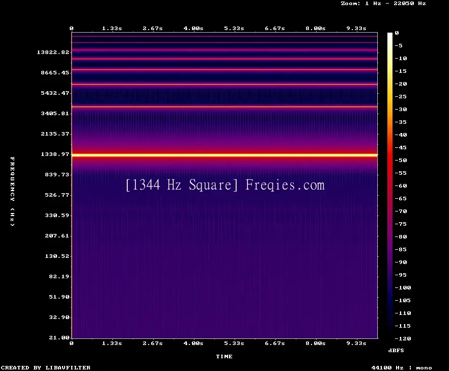Click the top 8.00s time label
Viewport: 449px width, 371px height.
tap(315, 29)
